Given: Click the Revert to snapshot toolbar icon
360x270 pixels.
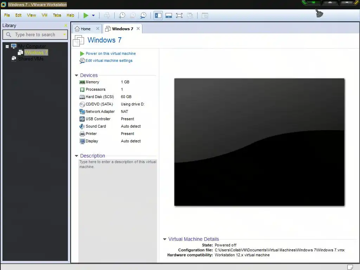Looking at the screenshot, I should coord(133,15).
